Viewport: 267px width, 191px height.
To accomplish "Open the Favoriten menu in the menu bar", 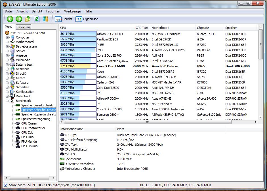I will pyautogui.click(x=53, y=11).
